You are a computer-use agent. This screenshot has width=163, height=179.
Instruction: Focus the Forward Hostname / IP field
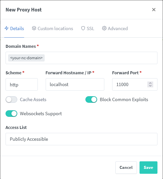[75, 84]
